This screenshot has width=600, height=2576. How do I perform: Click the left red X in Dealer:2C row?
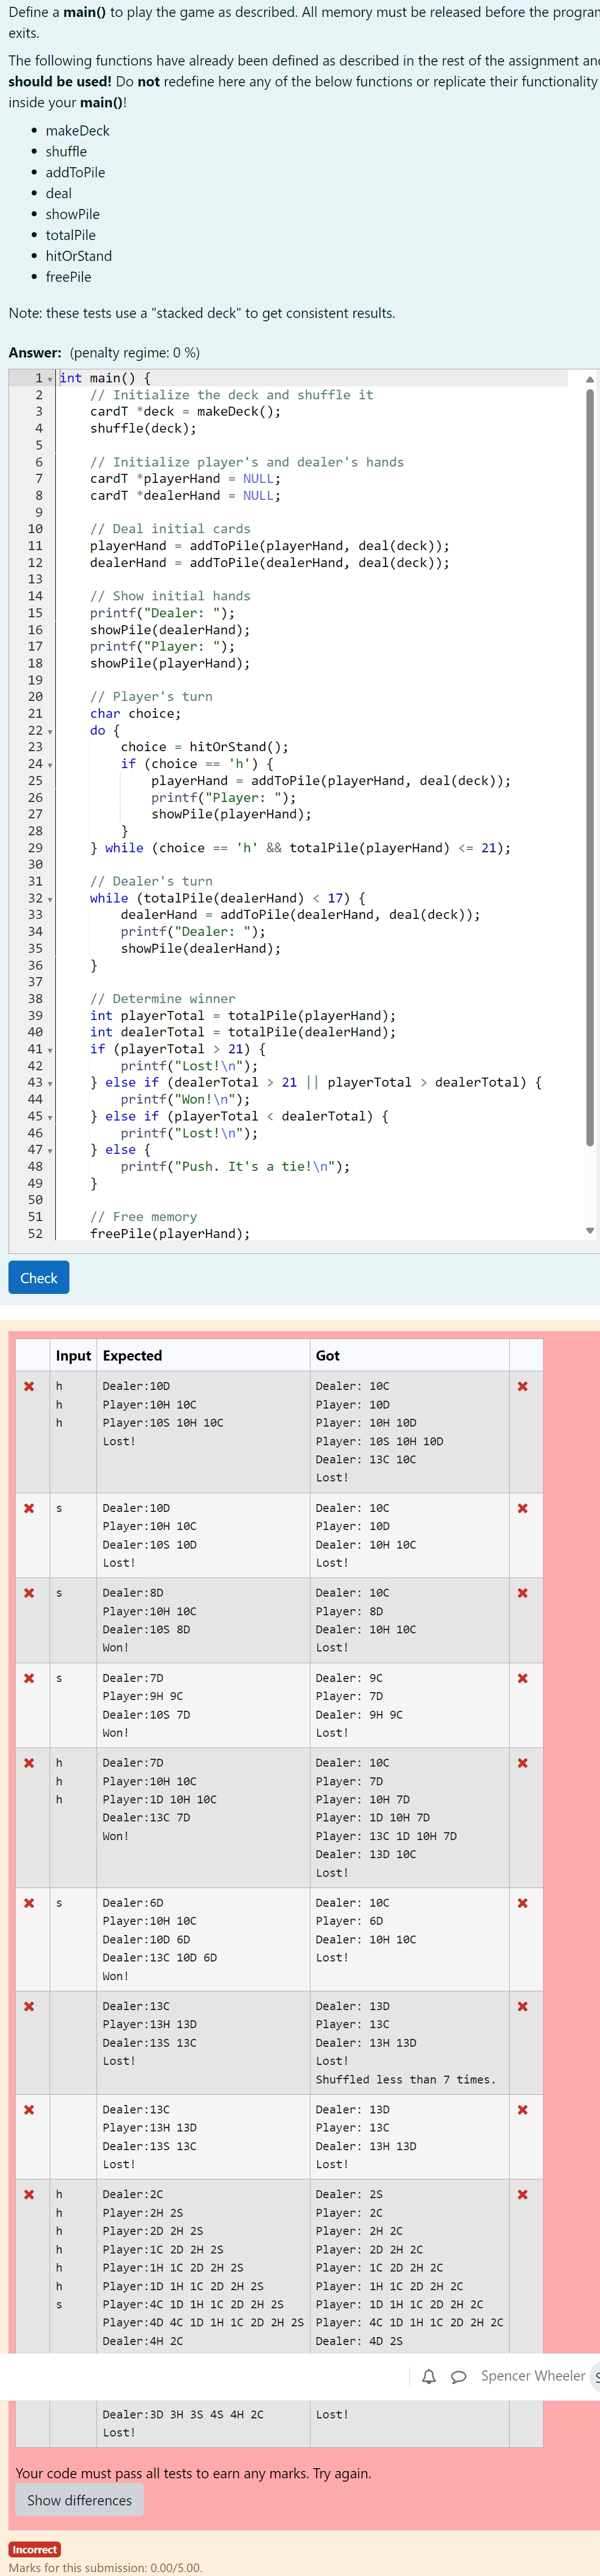(29, 2194)
